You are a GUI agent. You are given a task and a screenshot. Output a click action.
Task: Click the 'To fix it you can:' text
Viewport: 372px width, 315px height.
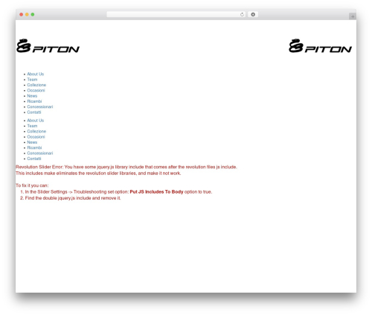[32, 185]
